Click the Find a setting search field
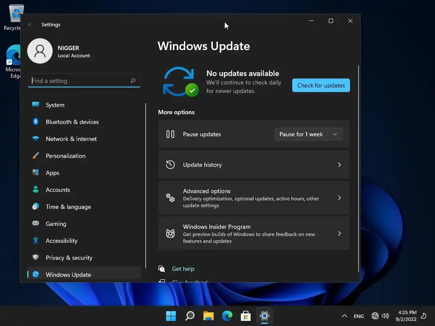Image resolution: width=435 pixels, height=326 pixels. tap(84, 80)
